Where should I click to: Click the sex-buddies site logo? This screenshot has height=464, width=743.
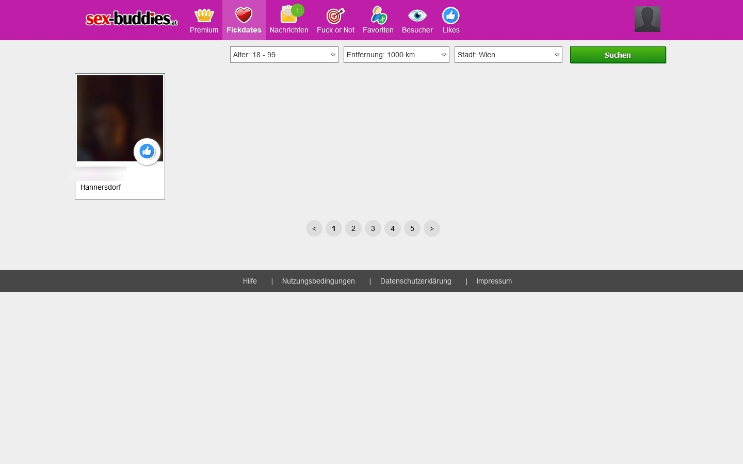point(131,19)
